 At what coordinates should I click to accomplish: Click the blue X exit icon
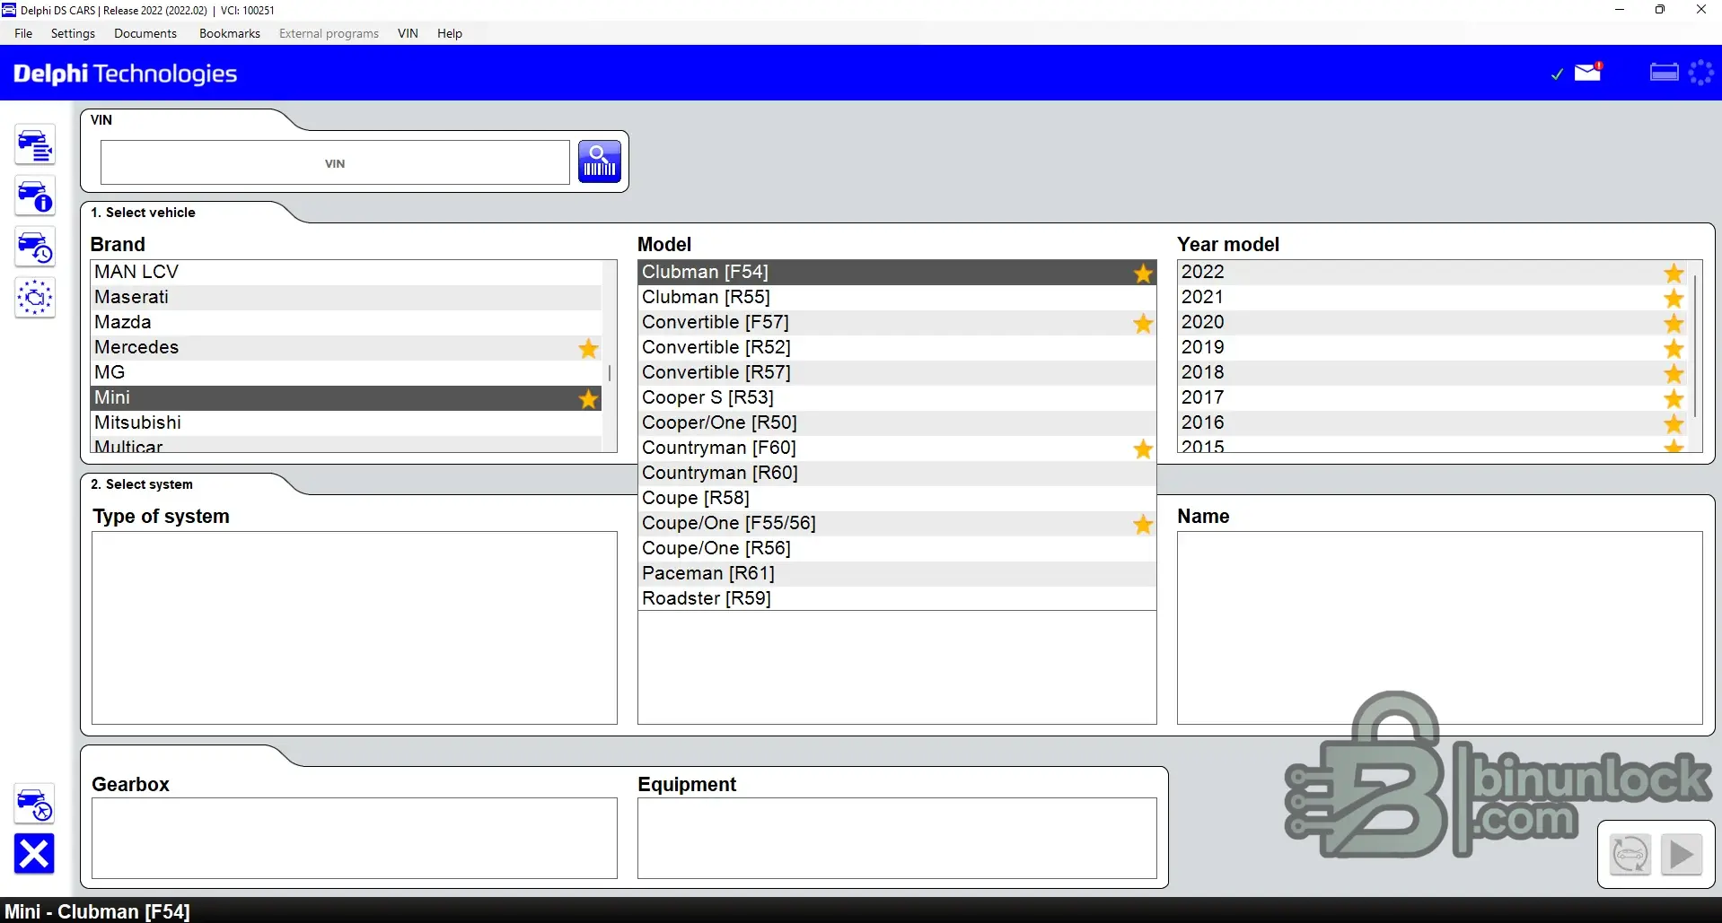34,853
